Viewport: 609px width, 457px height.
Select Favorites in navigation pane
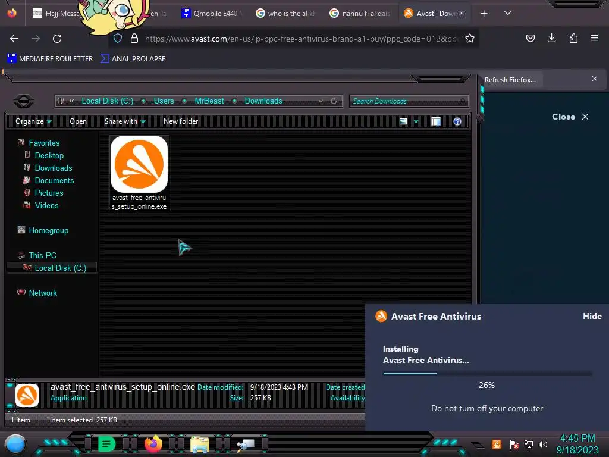[44, 143]
